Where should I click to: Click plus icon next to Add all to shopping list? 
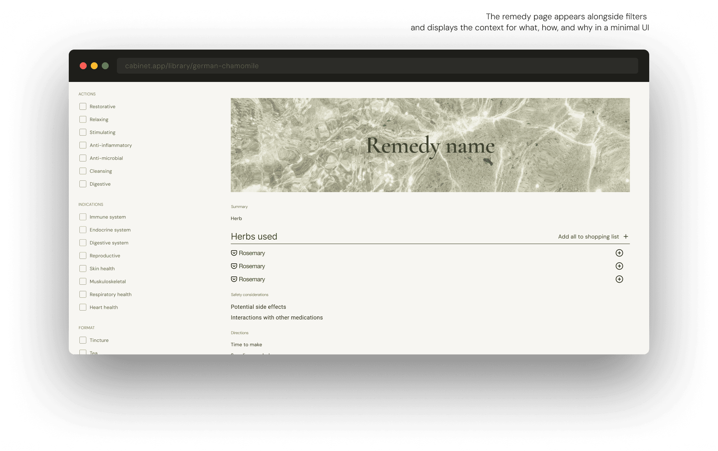pyautogui.click(x=626, y=237)
